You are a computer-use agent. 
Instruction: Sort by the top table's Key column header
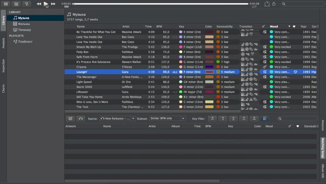click(x=181, y=26)
